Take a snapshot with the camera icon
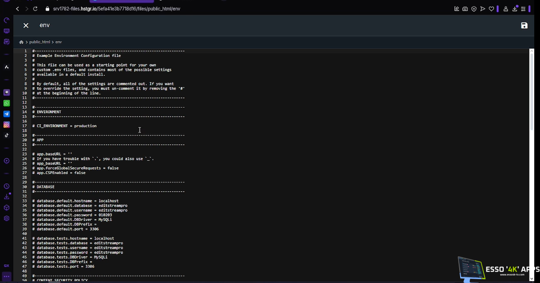 click(465, 9)
